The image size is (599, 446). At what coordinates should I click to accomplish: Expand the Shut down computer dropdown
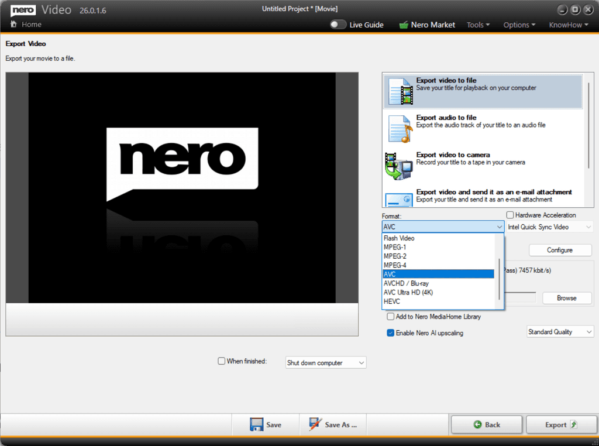pos(325,362)
